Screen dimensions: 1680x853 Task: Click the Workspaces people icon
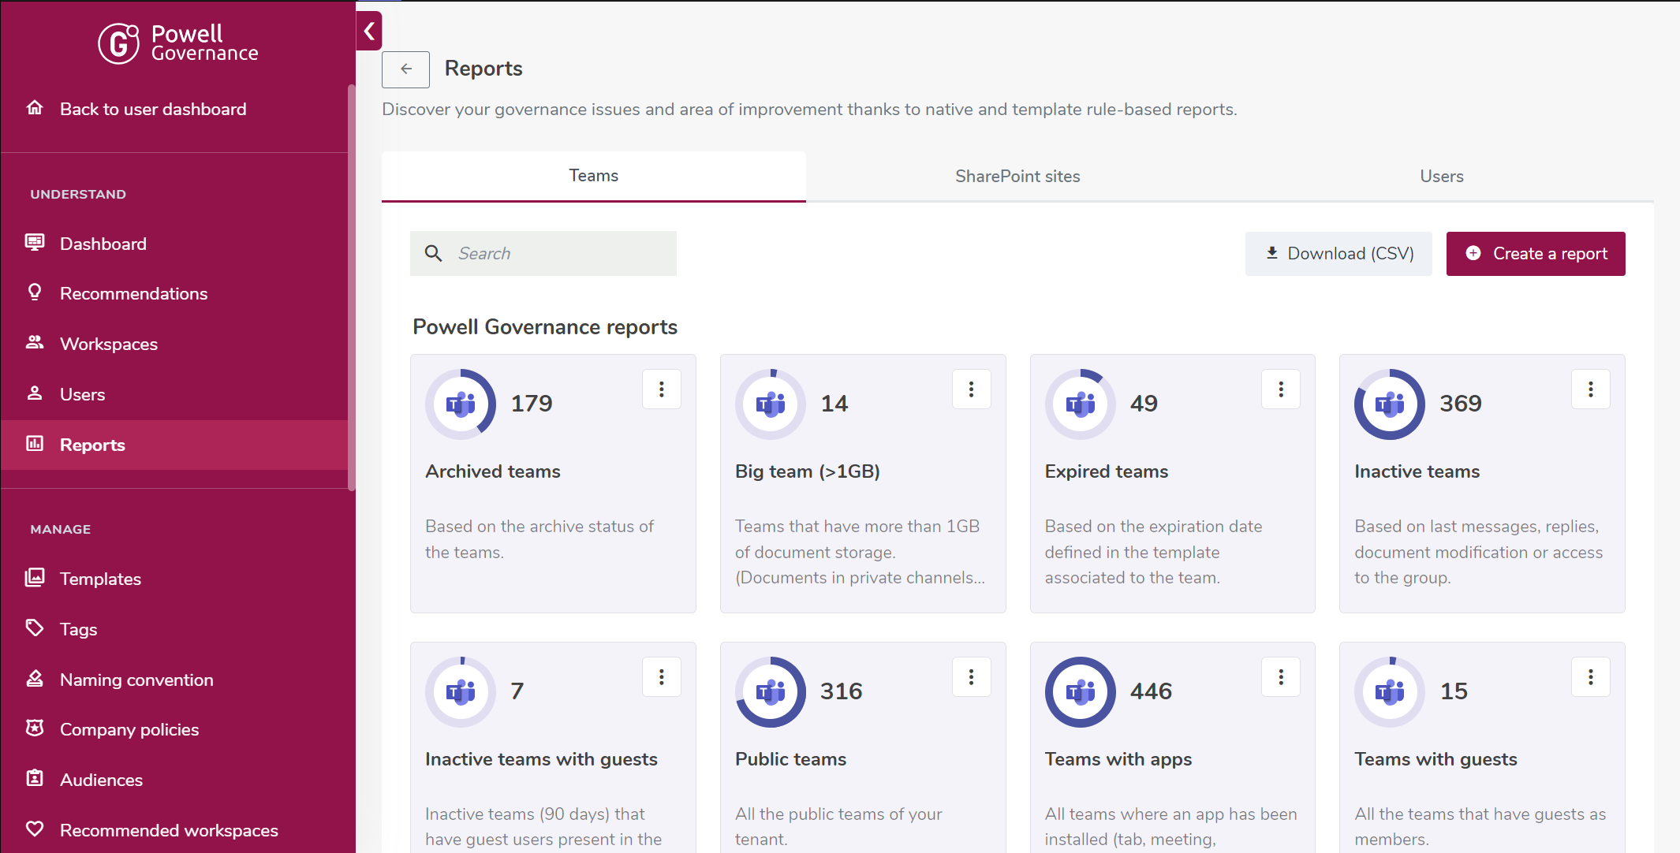pyautogui.click(x=35, y=343)
